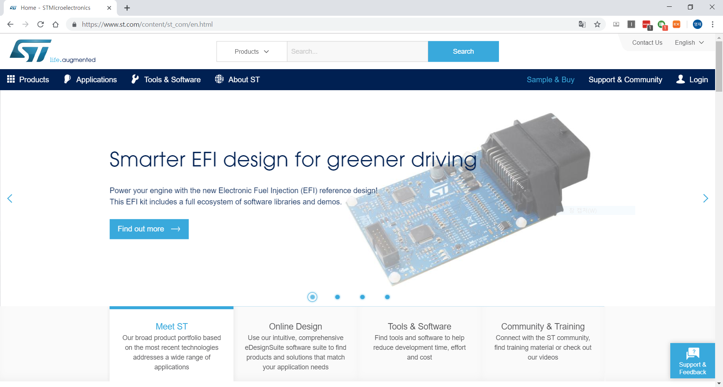Select the Tools & Software card tab
The image size is (723, 387).
pos(419,344)
